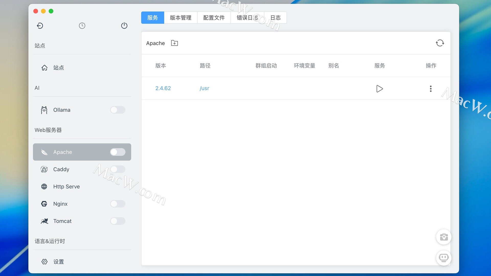This screenshot has height=276, width=491.
Task: Toggle the Nginx service switch
Action: point(118,204)
